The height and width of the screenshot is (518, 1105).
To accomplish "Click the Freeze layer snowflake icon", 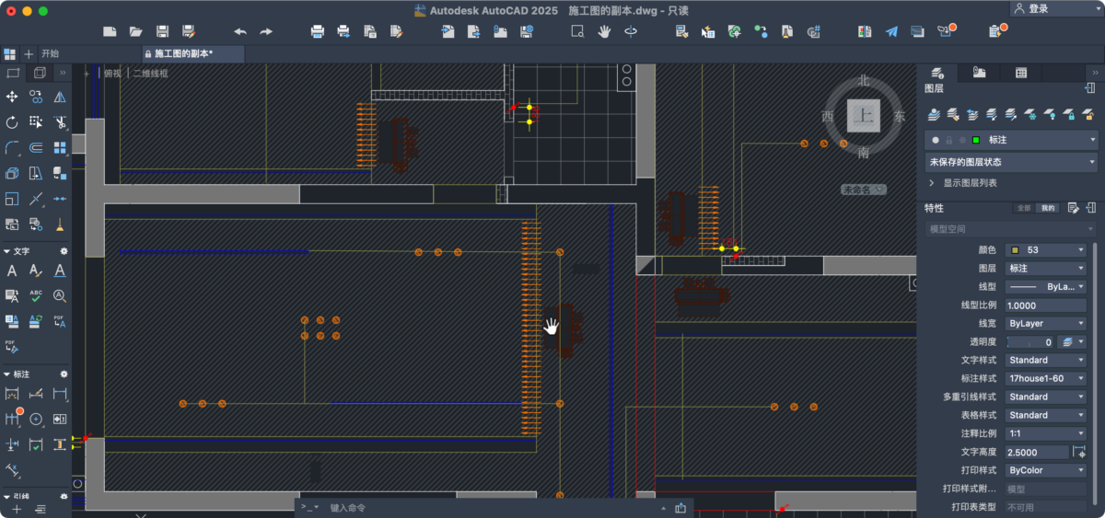I will [1030, 115].
